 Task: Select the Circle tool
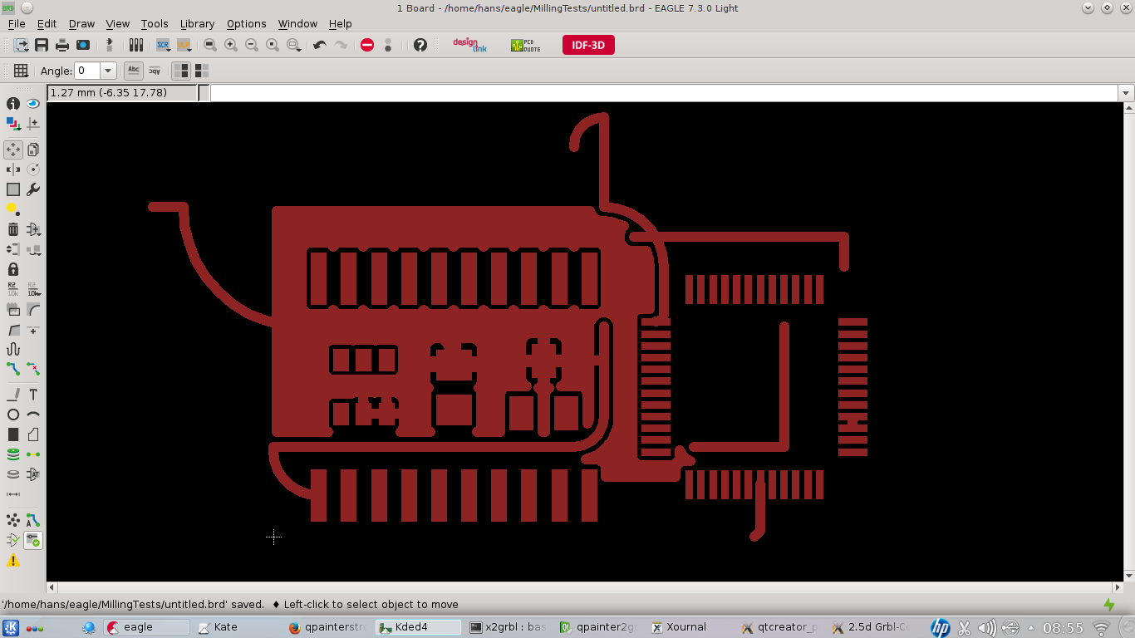pyautogui.click(x=13, y=415)
